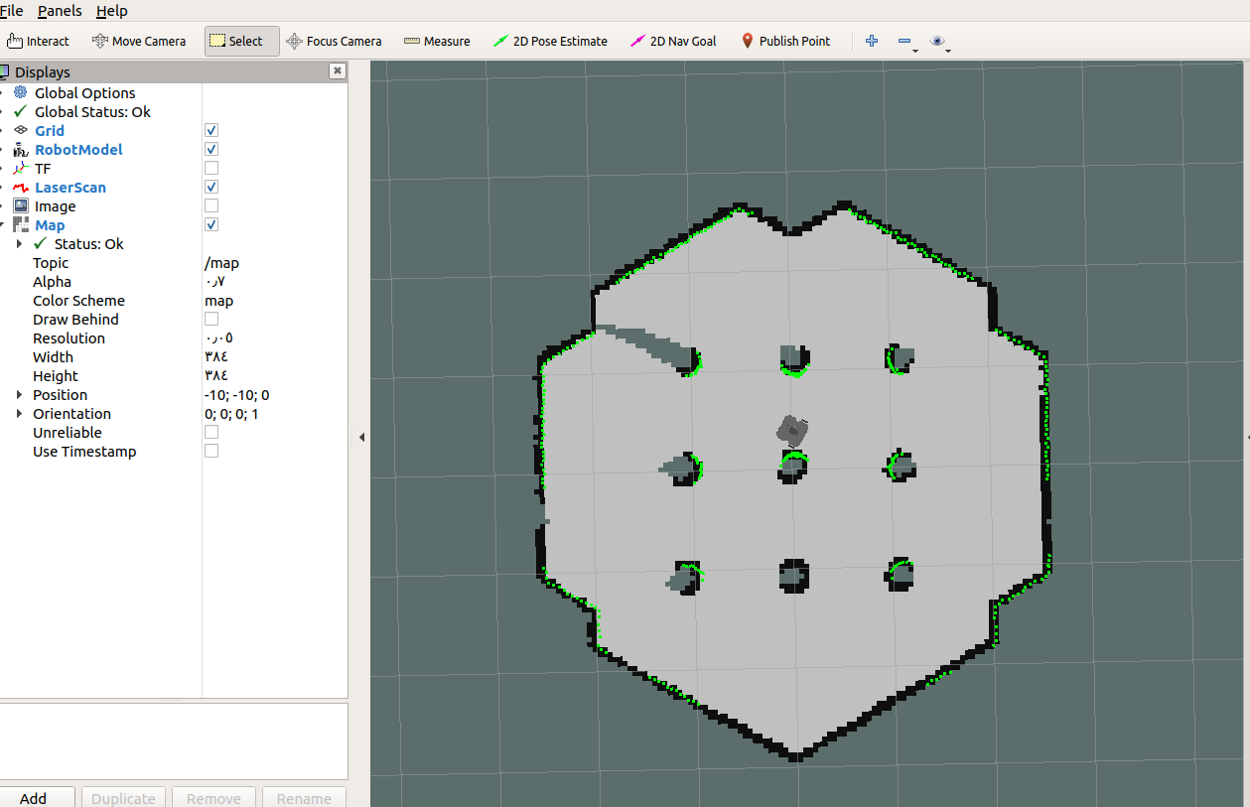
Task: Open the Panels menu
Action: (60, 11)
